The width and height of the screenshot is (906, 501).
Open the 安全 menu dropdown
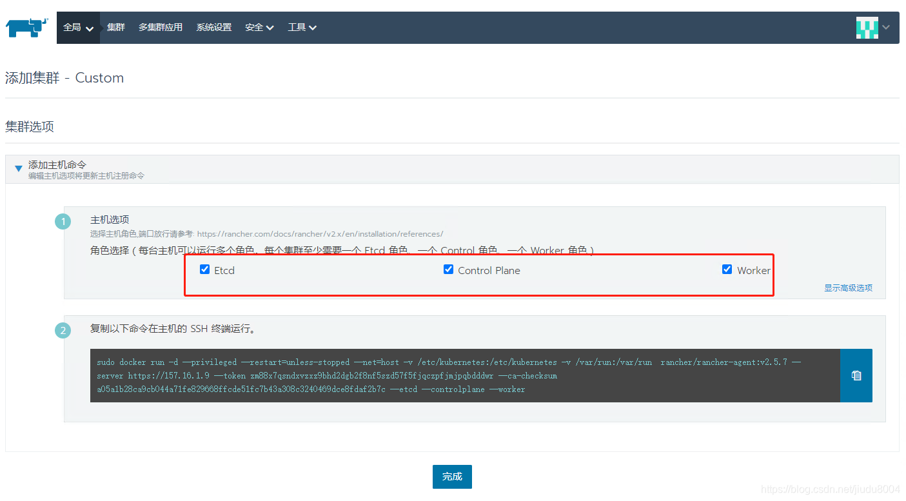point(259,28)
